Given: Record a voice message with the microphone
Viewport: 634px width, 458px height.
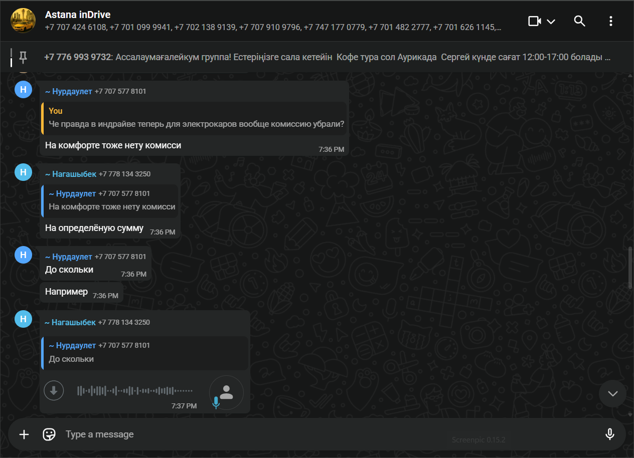Looking at the screenshot, I should coord(609,434).
